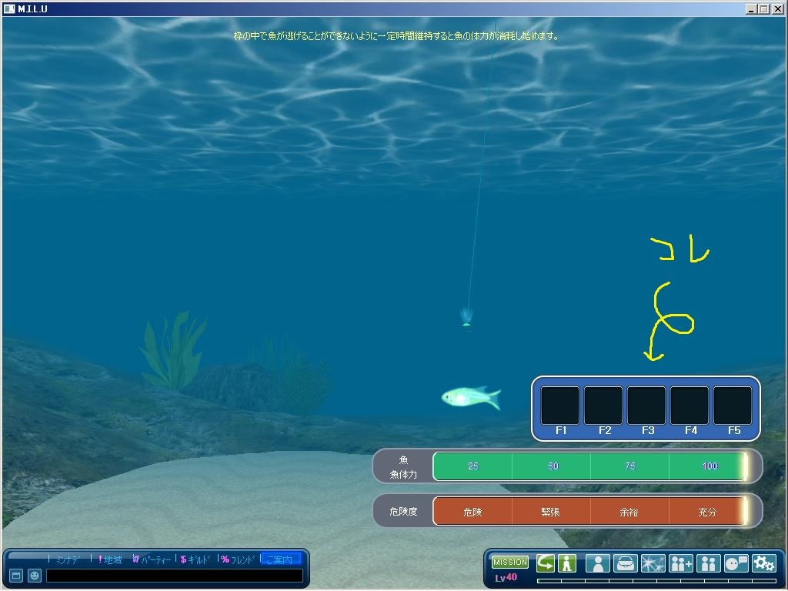This screenshot has height=591, width=788.
Task: Switch to the フレンド chat tab
Action: pyautogui.click(x=239, y=559)
